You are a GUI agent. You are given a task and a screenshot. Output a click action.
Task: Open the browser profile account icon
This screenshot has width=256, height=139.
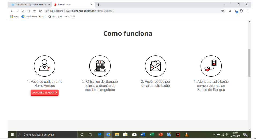[241, 11]
